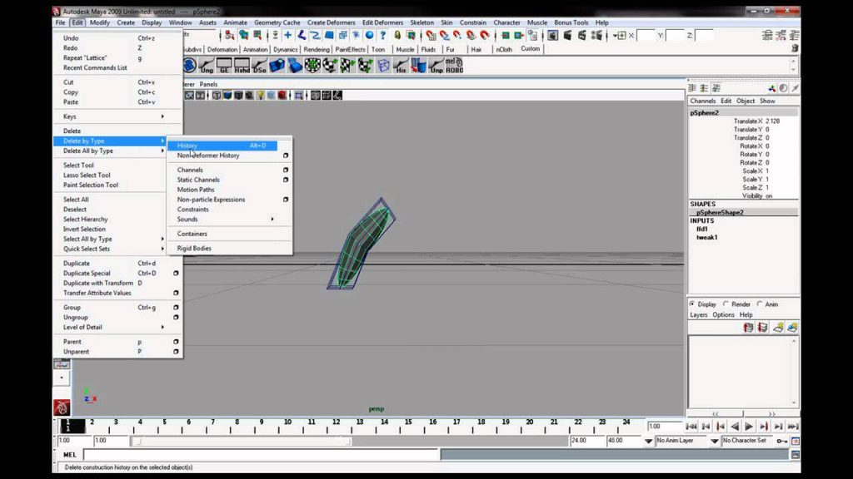Click the move layer up icon
Screen dimensions: 853x479
coord(748,328)
